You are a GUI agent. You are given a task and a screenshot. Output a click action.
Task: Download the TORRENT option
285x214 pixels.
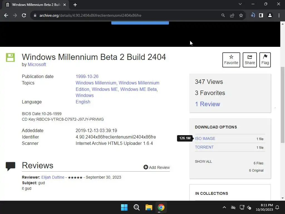click(x=204, y=147)
